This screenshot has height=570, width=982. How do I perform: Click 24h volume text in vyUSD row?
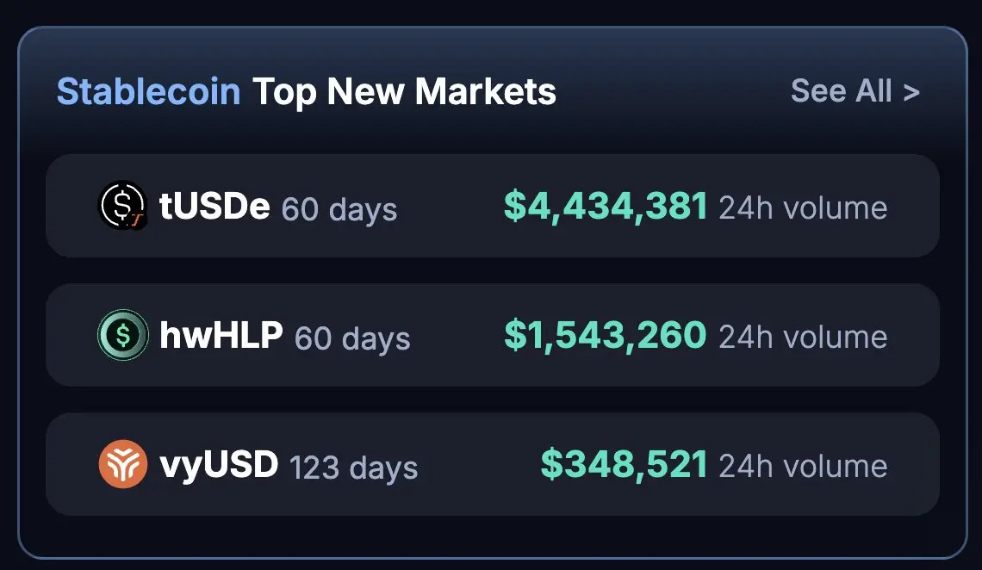pyautogui.click(x=803, y=467)
